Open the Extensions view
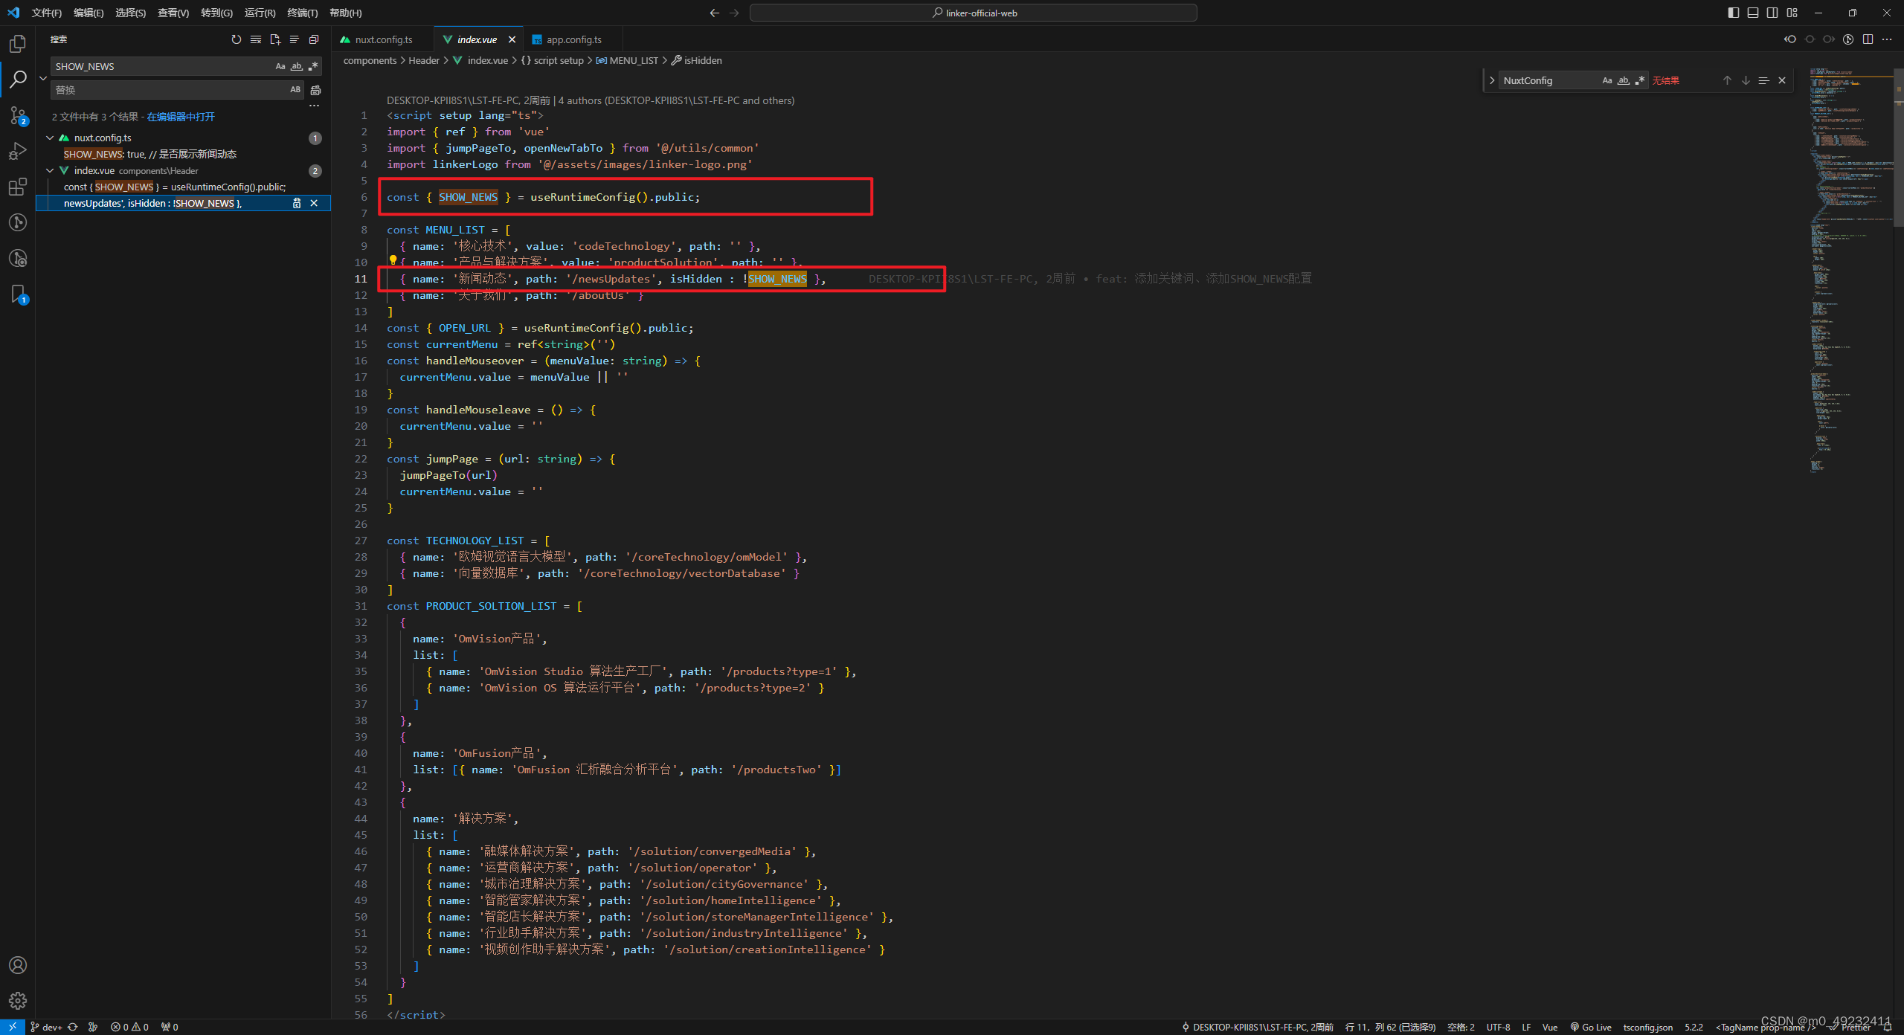Viewport: 1904px width, 1035px height. (x=18, y=187)
